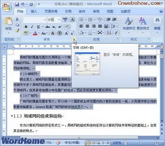165x146 pixels.
Task: Click the zoom slider handle in status bar
Action: pyautogui.click(x=141, y=142)
